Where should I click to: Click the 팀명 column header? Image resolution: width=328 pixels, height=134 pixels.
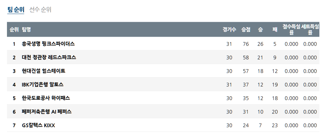click(27, 29)
